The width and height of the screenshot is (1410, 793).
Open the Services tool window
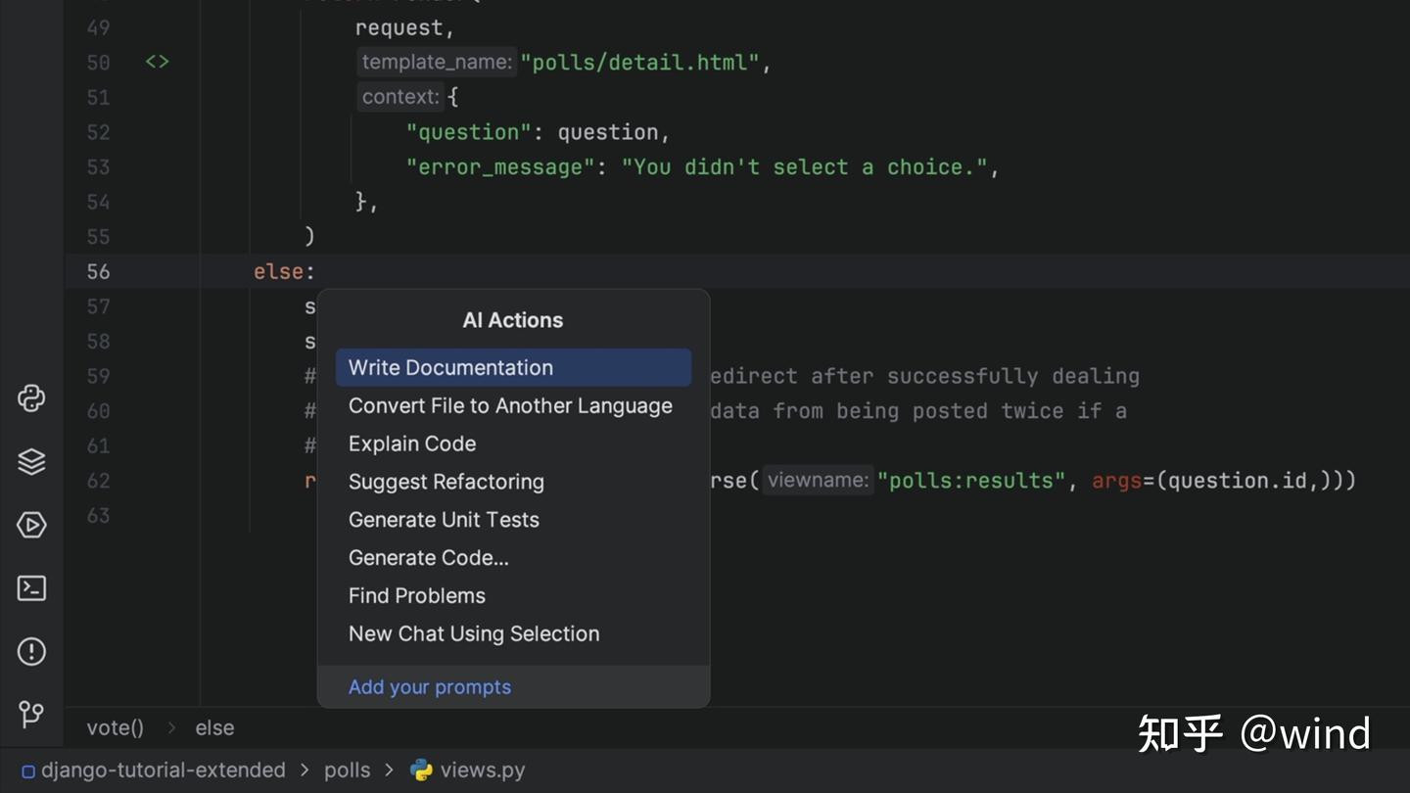(x=31, y=525)
